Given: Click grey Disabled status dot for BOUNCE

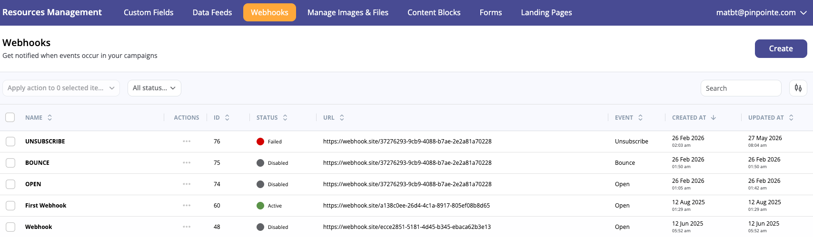Looking at the screenshot, I should coord(260,163).
